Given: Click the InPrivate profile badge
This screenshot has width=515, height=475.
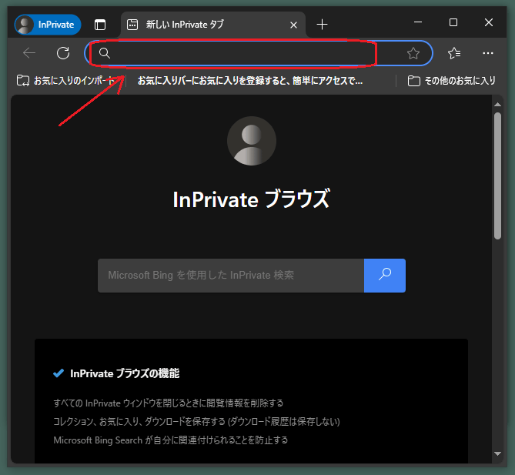Looking at the screenshot, I should tap(48, 25).
